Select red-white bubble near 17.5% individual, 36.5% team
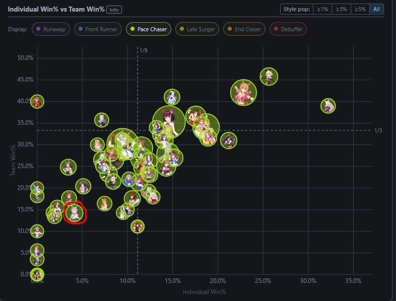The width and height of the screenshot is (396, 301). [195, 116]
